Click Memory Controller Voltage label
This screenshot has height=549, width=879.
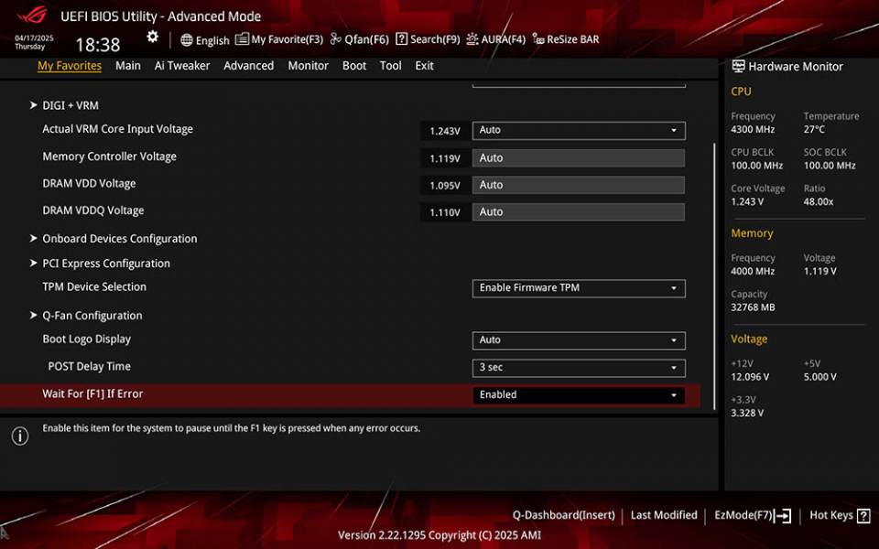[109, 156]
